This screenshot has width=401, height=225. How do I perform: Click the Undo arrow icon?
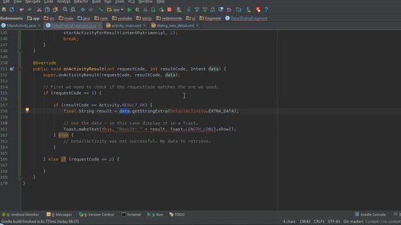coord(21,10)
